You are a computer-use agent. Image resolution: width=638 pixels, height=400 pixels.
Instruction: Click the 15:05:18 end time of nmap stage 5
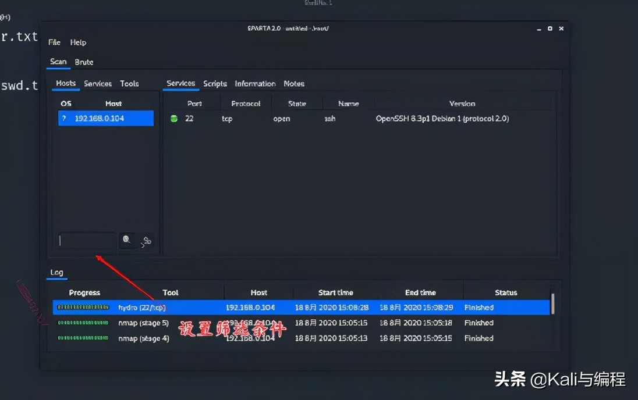coord(416,323)
